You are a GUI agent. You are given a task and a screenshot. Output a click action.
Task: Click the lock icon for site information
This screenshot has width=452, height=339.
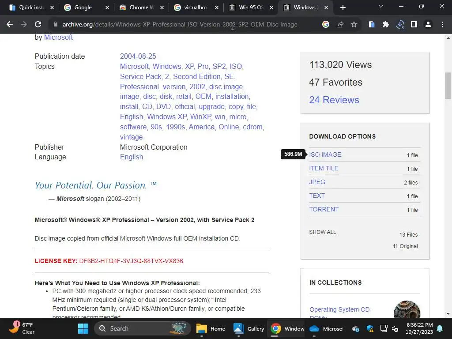[55, 25]
